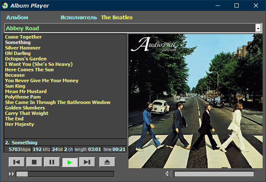
Task: Select the track Because
Action: tap(15, 75)
